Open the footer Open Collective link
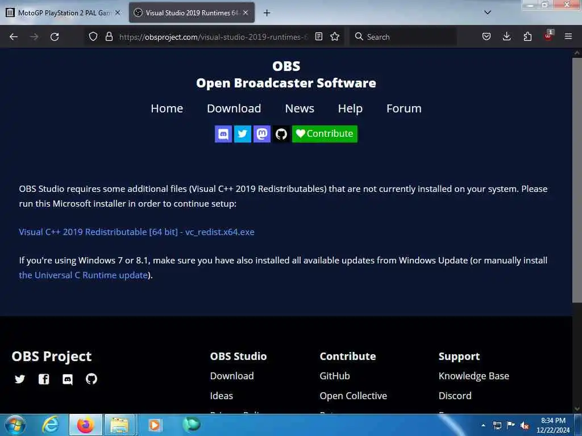The image size is (582, 436). click(354, 396)
